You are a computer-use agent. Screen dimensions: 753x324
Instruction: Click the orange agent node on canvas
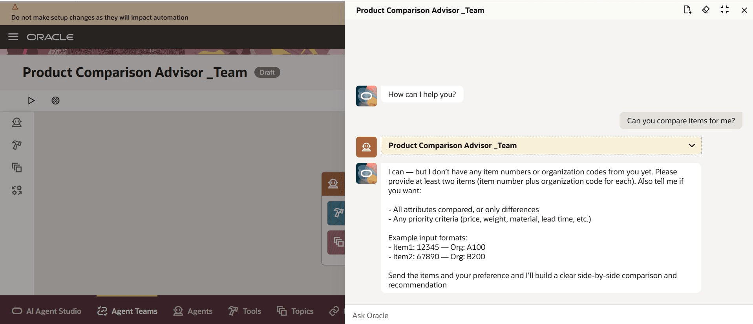pyautogui.click(x=333, y=184)
